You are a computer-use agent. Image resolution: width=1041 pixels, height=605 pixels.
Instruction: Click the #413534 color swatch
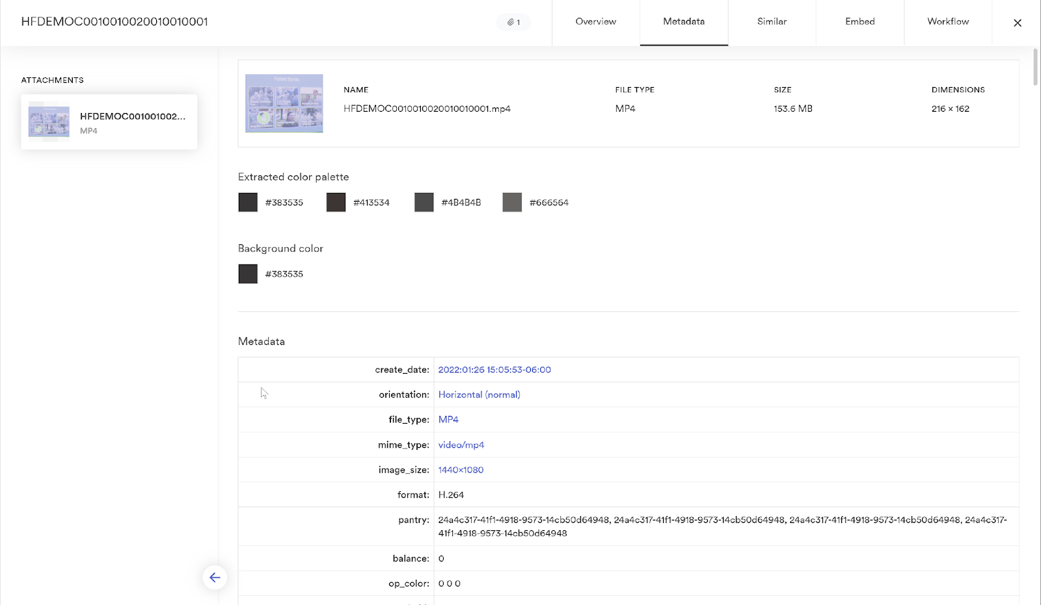[336, 202]
